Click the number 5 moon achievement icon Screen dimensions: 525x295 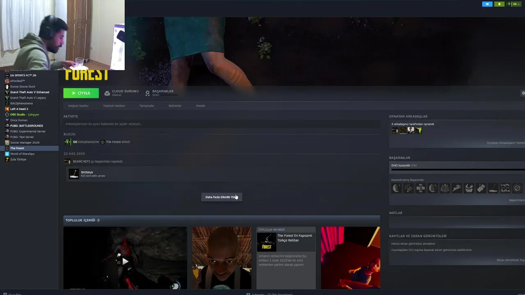point(433,188)
